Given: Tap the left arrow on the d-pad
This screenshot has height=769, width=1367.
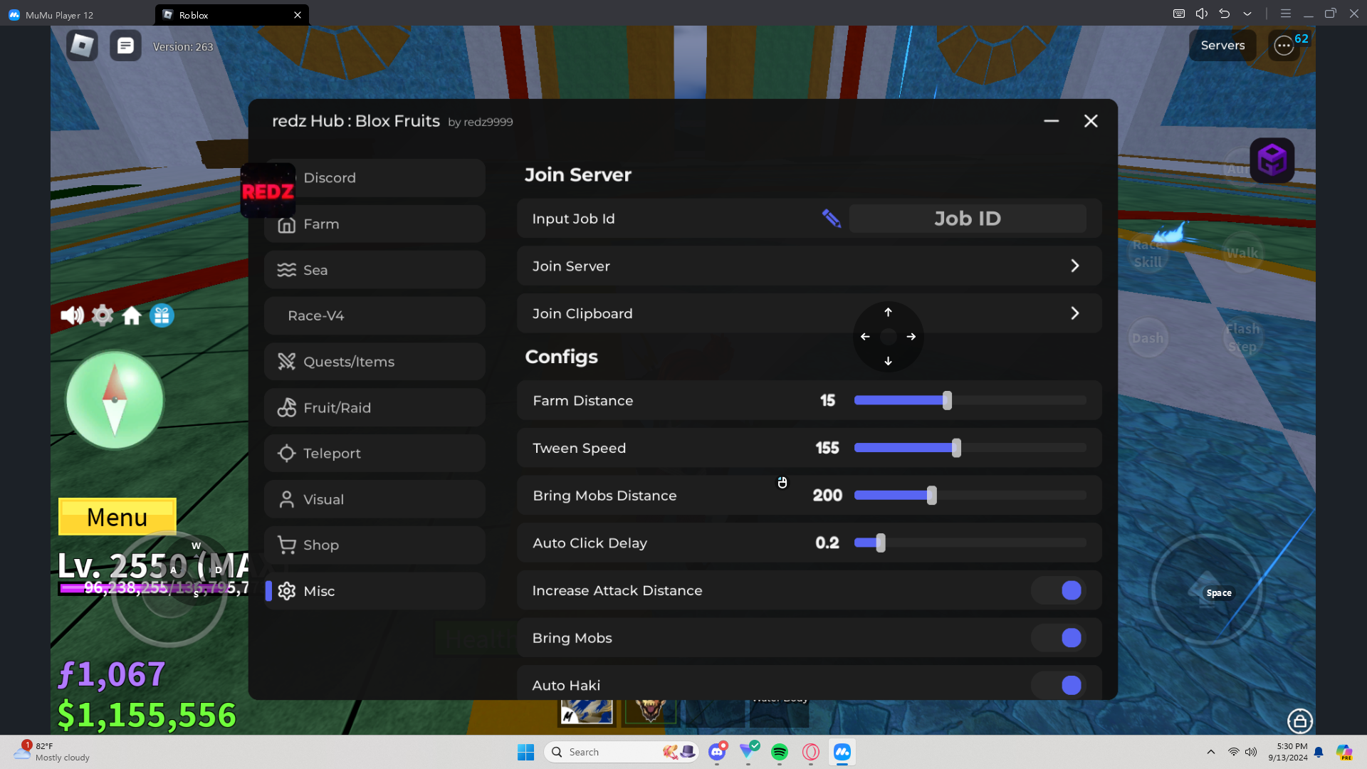Looking at the screenshot, I should point(865,337).
